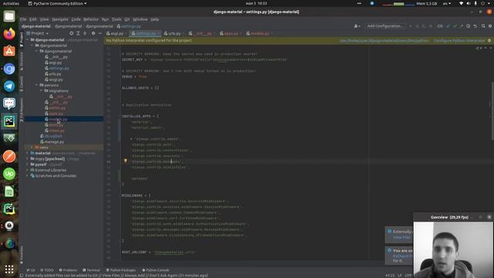Open Show Applications grid in dock
494x278 pixels.
click(9, 269)
